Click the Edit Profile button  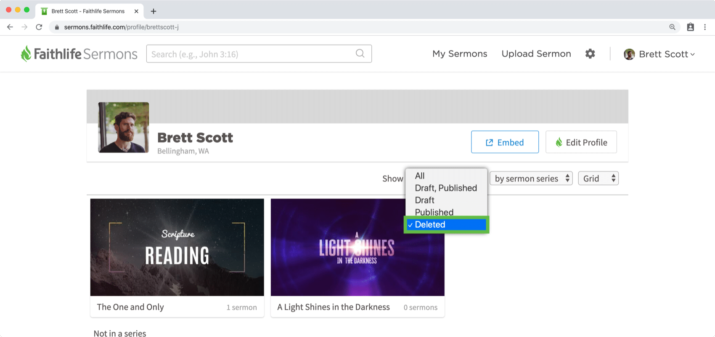(581, 142)
